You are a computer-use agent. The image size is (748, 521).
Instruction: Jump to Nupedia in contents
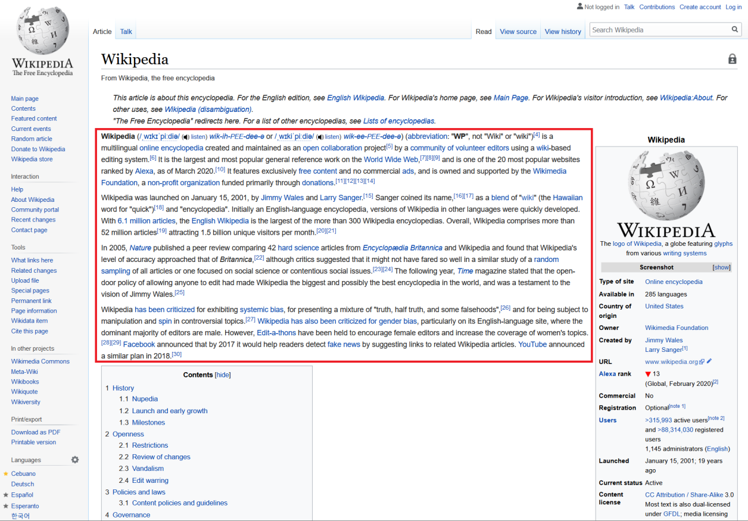coord(145,399)
